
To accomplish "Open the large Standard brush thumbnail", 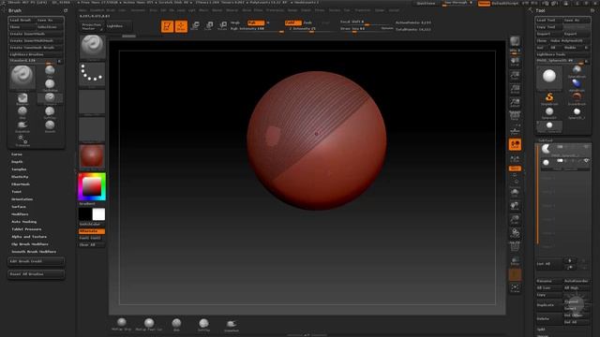I will tap(22, 78).
